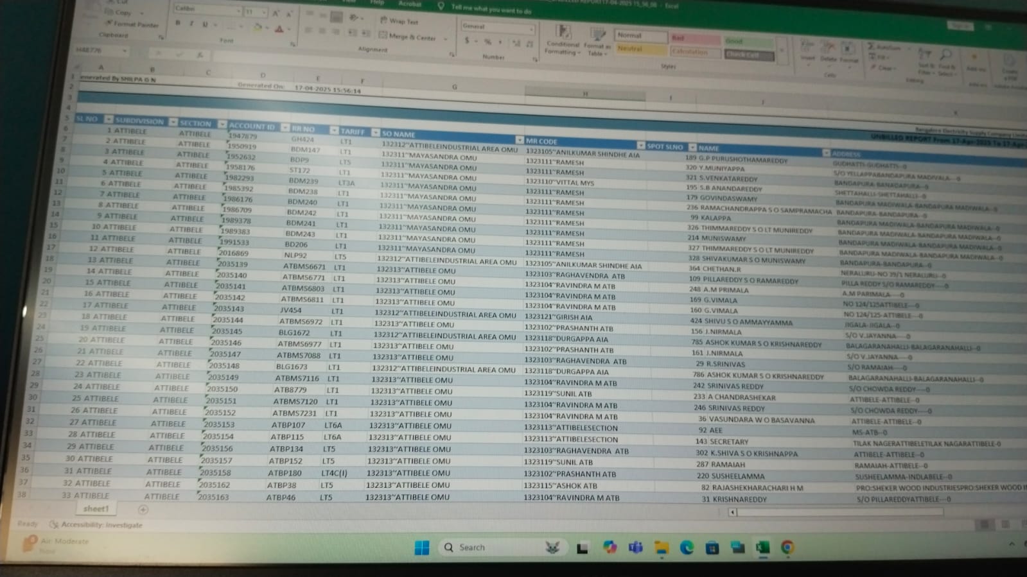Click the Copy command in Clipboard group
The image size is (1027, 577).
click(x=119, y=12)
